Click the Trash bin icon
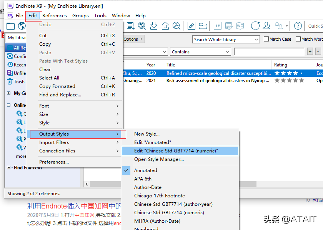Screen dimensions: 323x230 [10, 81]
